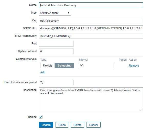Uncheck the Enabled checkbox
This screenshot has height=130, width=150.
41,117
